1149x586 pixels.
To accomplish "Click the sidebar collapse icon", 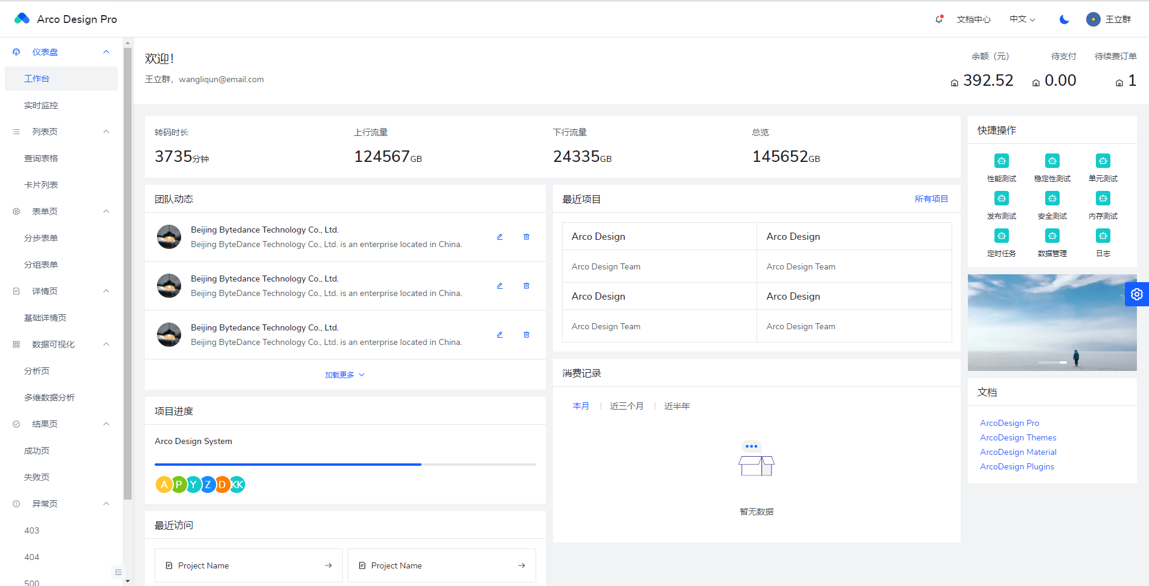I will click(x=118, y=572).
